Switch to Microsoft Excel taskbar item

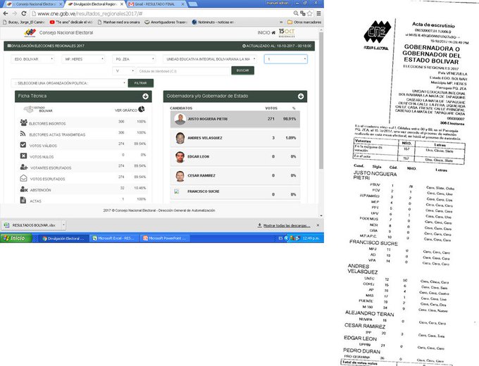(113, 238)
